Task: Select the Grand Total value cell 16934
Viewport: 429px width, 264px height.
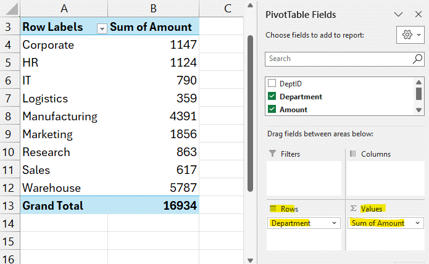Action: 153,205
